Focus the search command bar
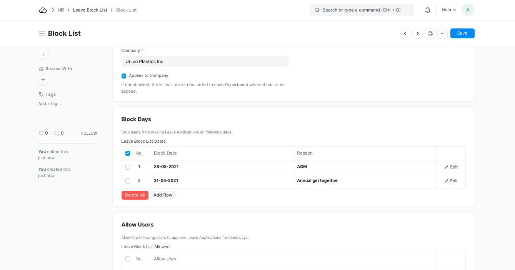Screen dimensions: 515x270 tap(362, 10)
